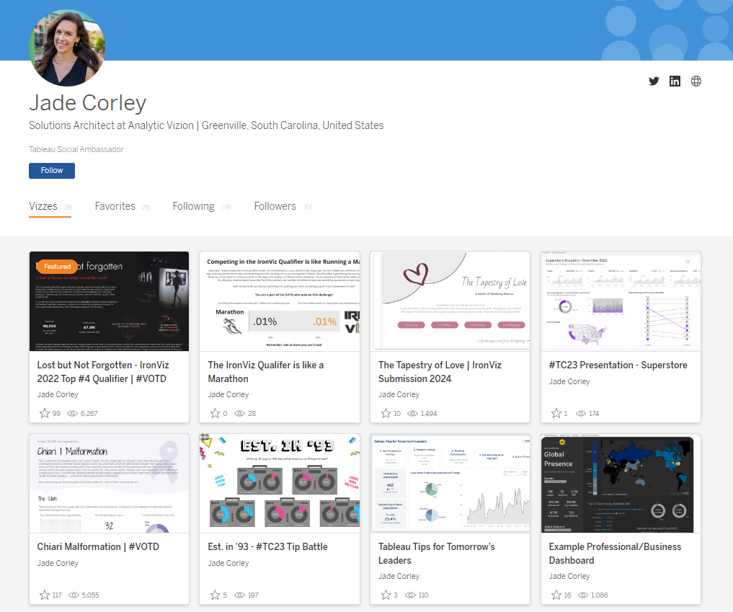
Task: Toggle favorite on Tableau Tips for Tomorrow's Leaders
Action: click(x=385, y=595)
